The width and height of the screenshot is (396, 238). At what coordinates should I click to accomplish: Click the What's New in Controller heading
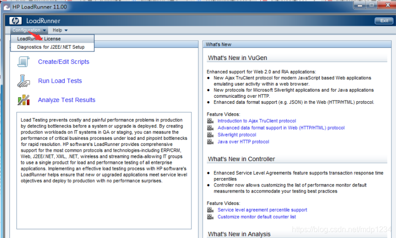[x=241, y=159]
